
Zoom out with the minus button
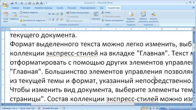(168, 108)
